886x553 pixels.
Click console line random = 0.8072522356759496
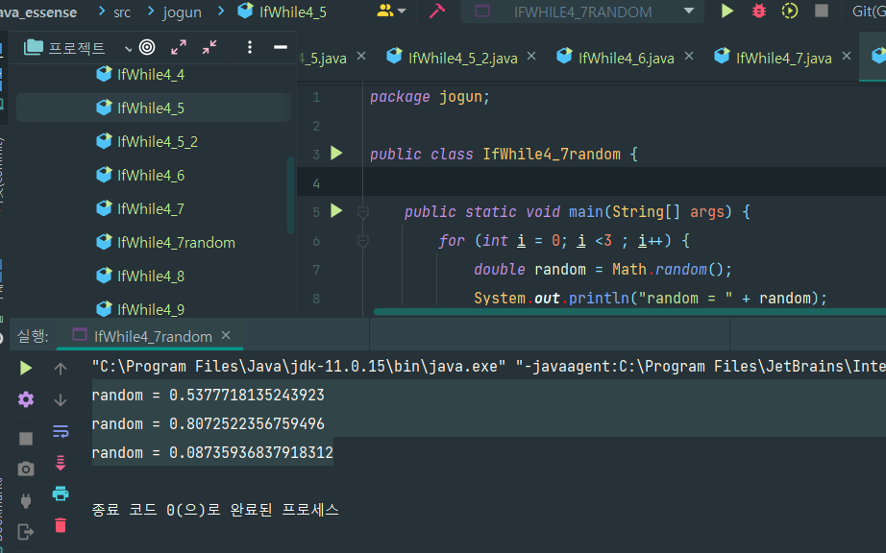pyautogui.click(x=208, y=423)
